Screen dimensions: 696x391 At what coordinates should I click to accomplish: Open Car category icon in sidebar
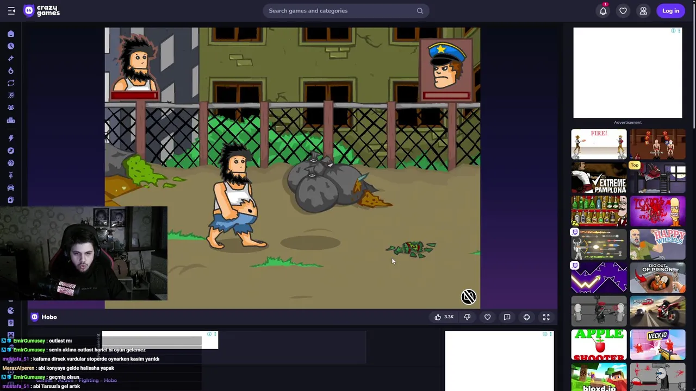pyautogui.click(x=11, y=188)
